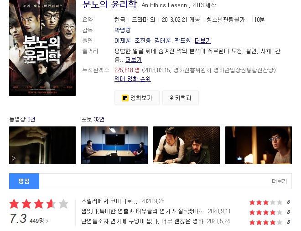This screenshot has width=301, height=231.
Task: Expand cast list with 더보기 link
Action: tap(202, 40)
